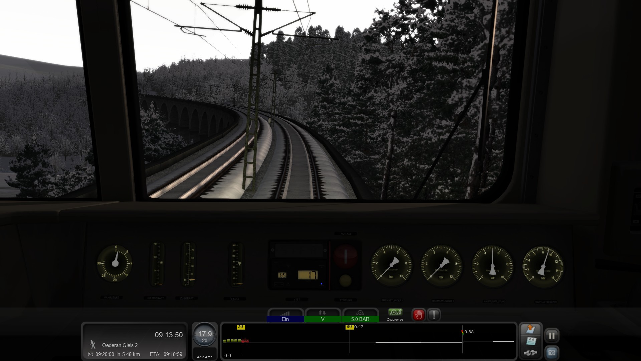
Task: Click the signal marker at 0.88
Action: coord(462,332)
